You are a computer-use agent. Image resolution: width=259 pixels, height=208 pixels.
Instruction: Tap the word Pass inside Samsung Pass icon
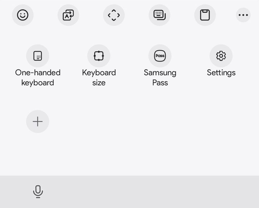pyautogui.click(x=160, y=56)
